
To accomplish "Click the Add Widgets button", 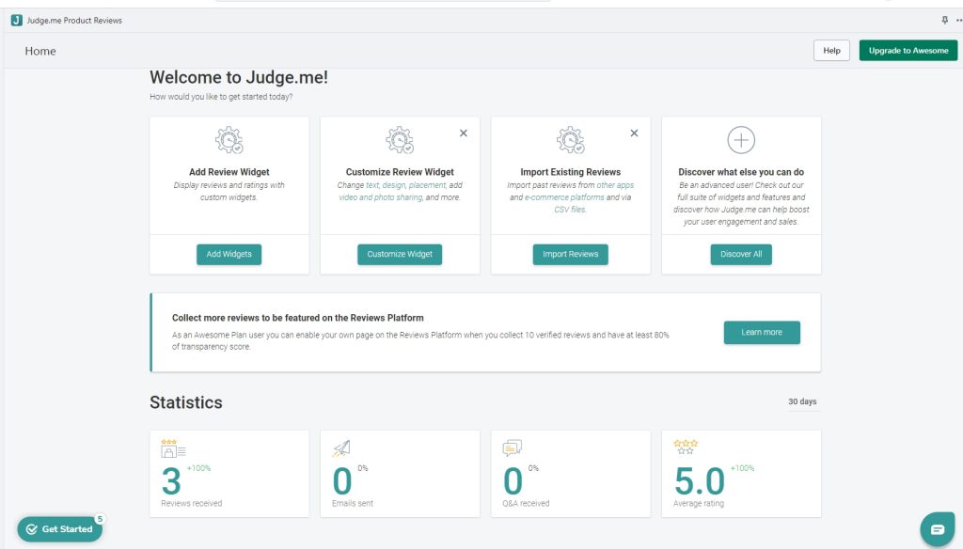I will pyautogui.click(x=229, y=254).
